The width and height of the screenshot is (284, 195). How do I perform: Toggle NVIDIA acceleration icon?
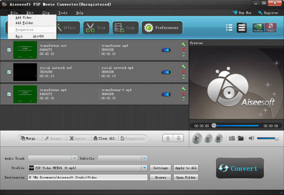click(258, 28)
